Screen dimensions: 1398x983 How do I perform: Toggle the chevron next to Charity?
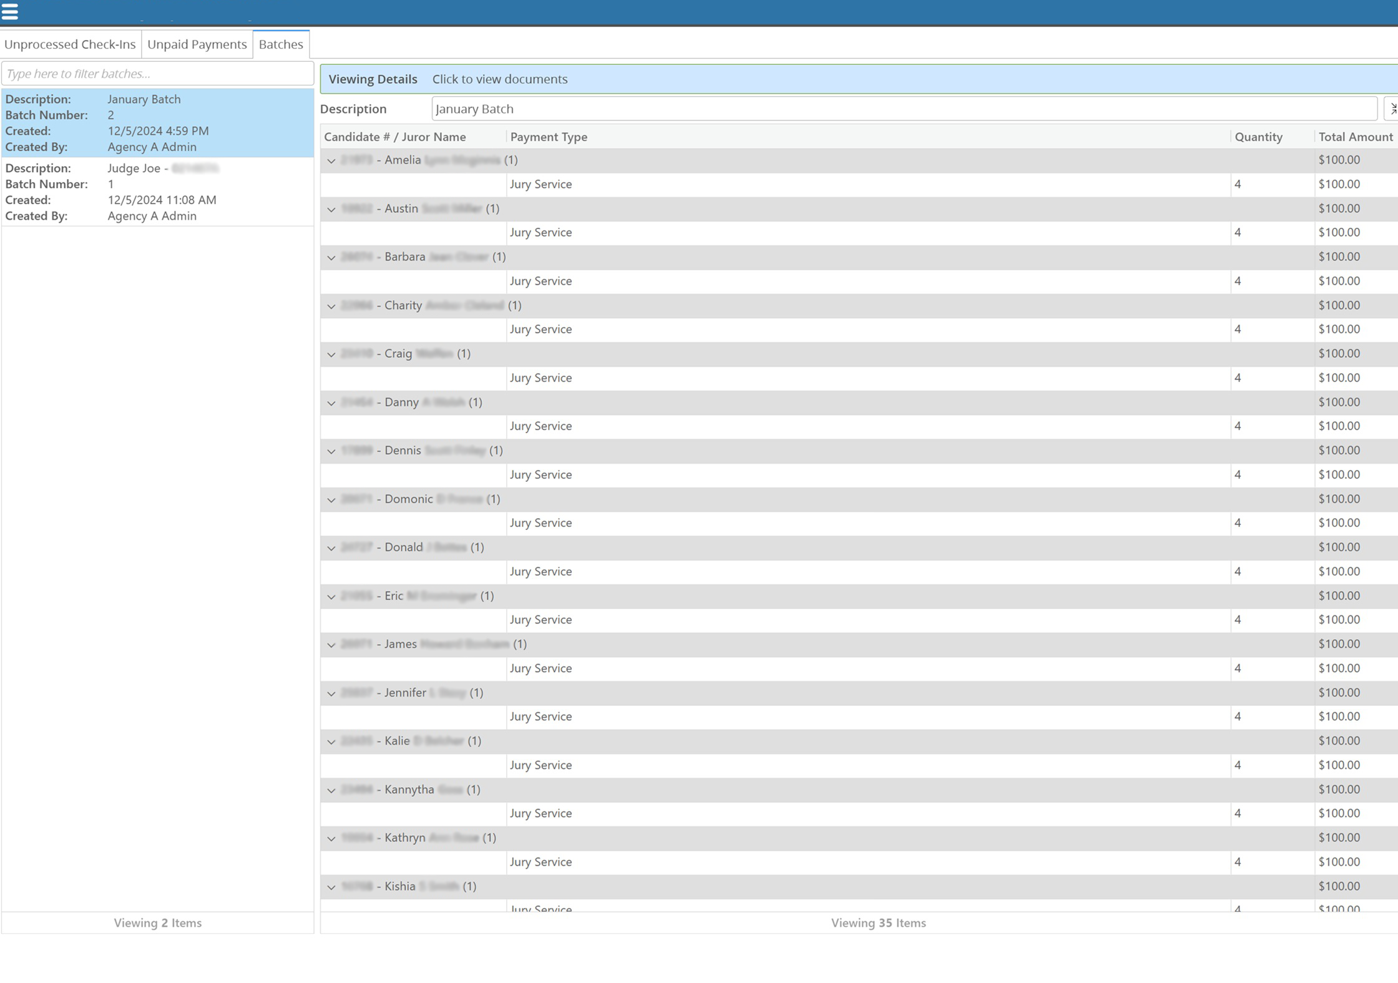pos(331,306)
